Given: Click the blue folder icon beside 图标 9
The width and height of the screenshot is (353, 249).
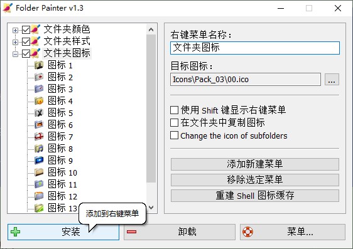Looking at the screenshot, I should (39, 161).
